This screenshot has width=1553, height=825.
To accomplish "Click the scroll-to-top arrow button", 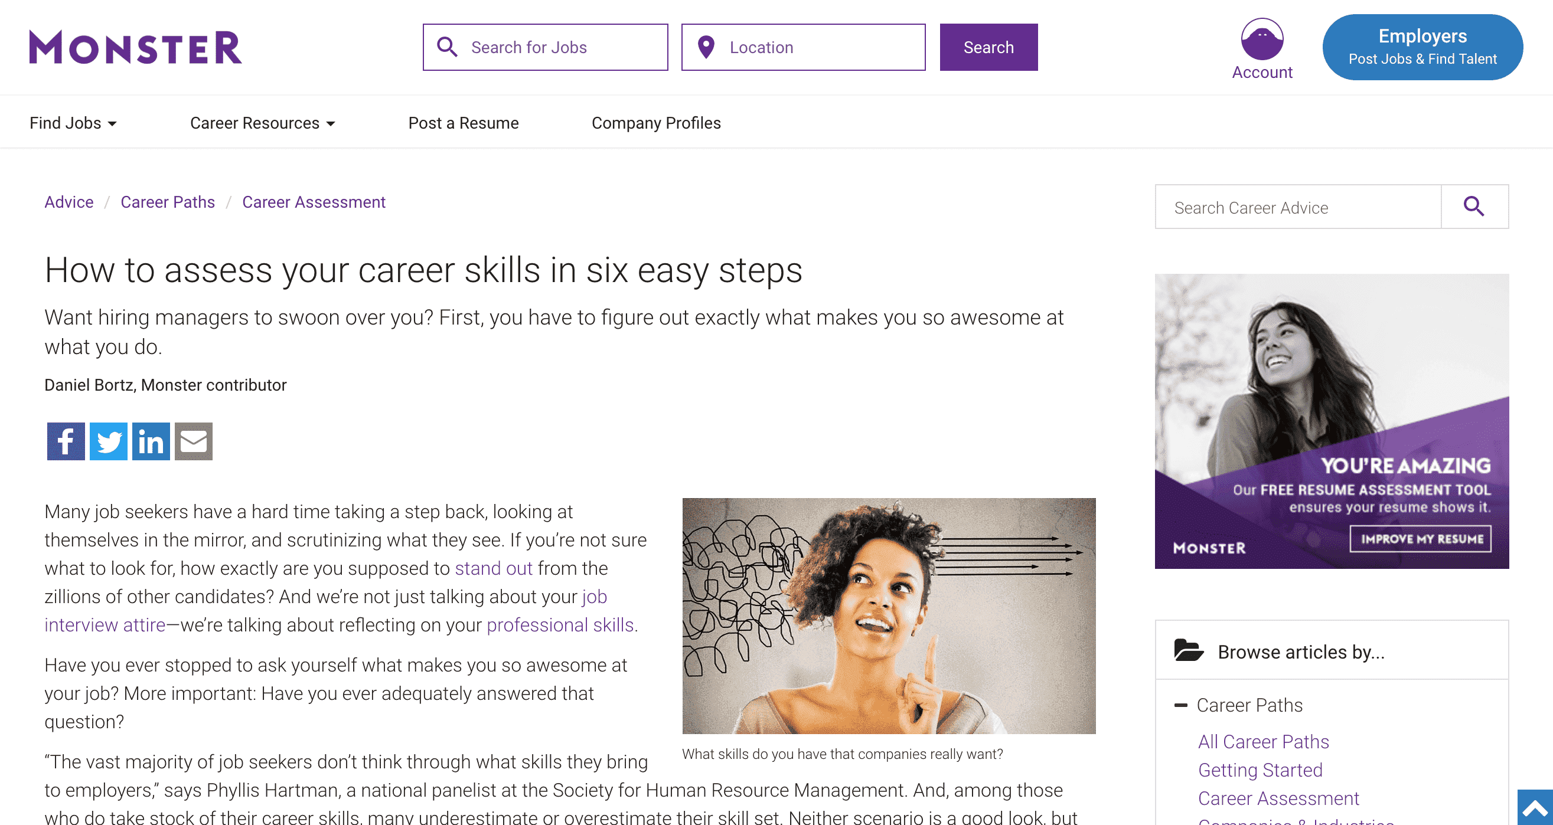I will coord(1535,807).
